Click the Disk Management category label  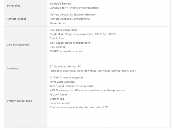click(18, 45)
